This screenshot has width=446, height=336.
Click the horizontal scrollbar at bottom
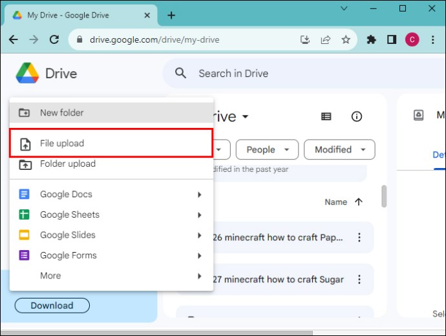point(156,333)
